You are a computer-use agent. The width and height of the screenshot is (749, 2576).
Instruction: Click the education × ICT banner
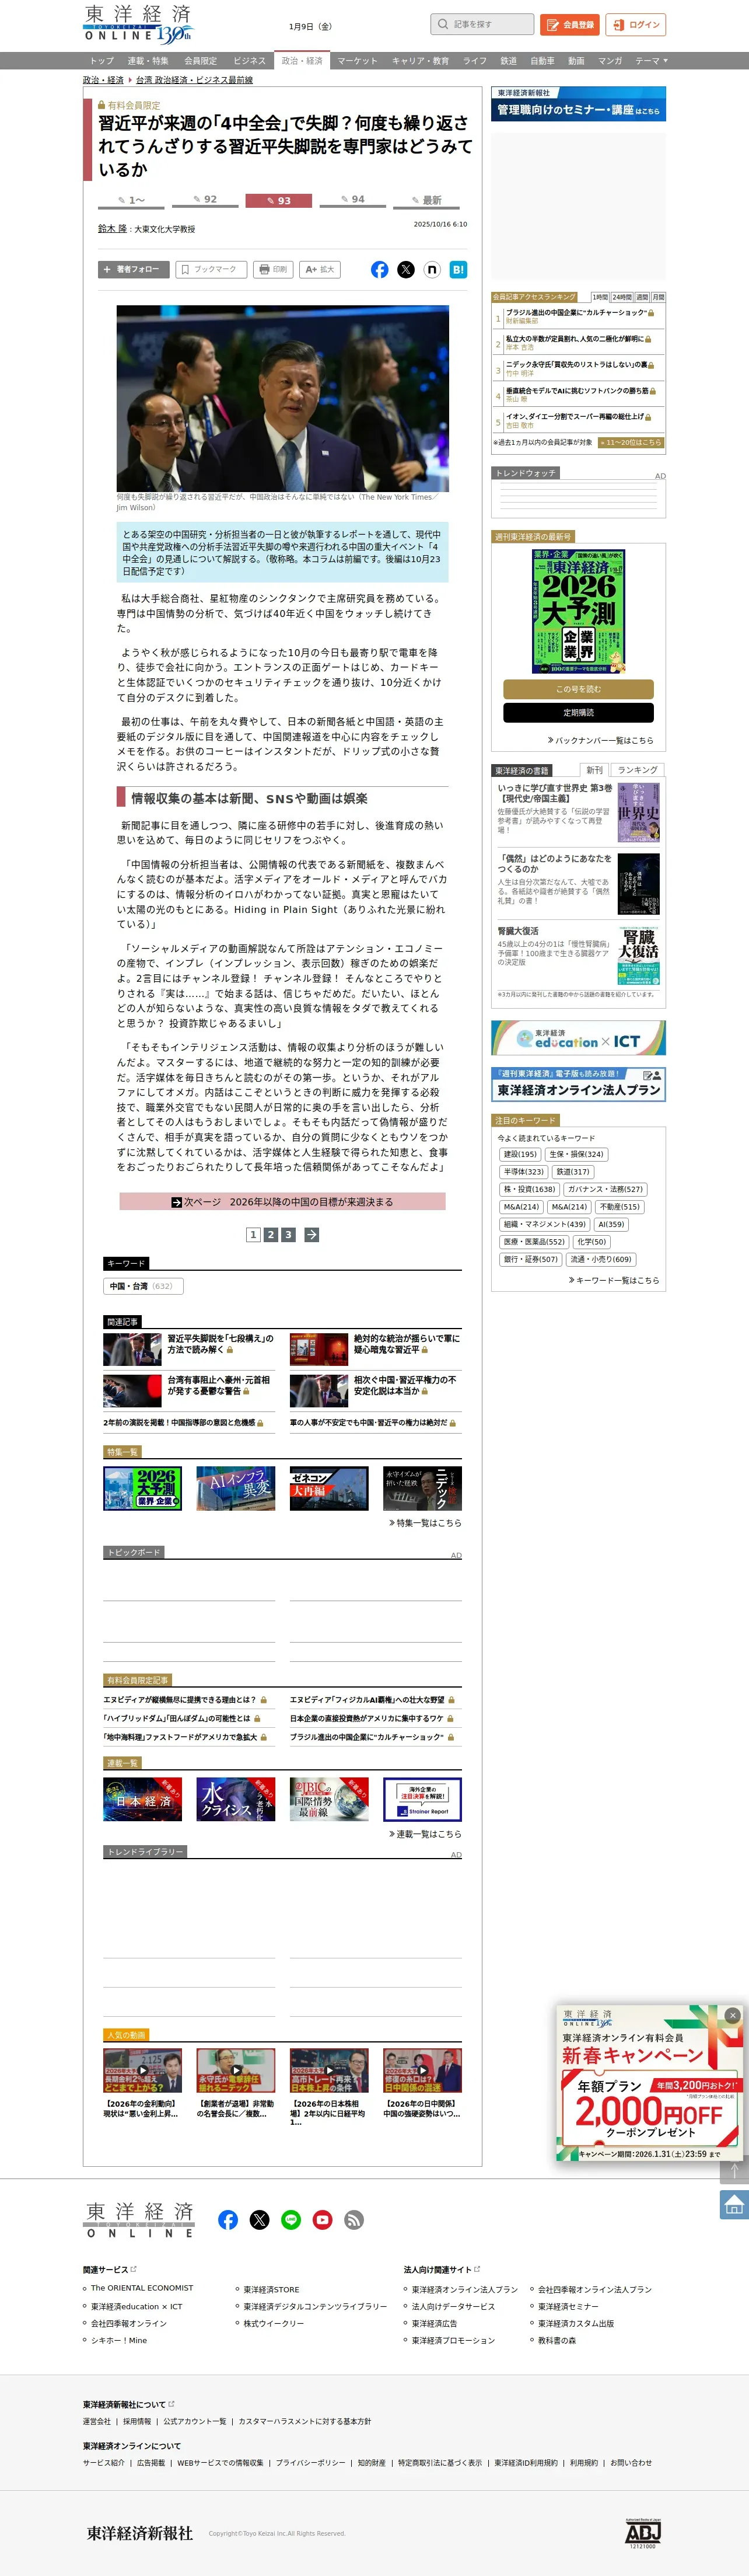[x=578, y=1038]
